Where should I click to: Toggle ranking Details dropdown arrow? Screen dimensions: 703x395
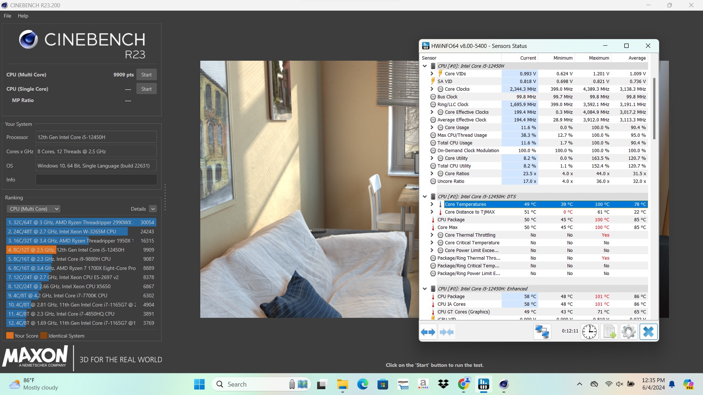coord(153,209)
